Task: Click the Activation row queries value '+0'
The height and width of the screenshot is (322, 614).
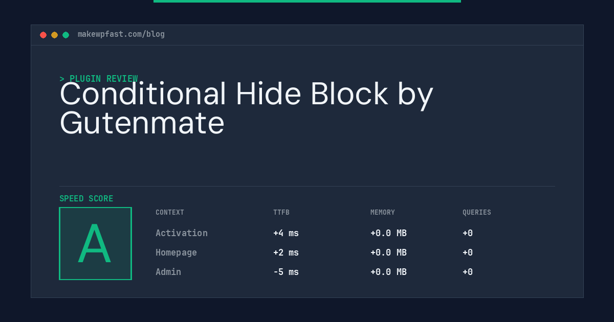Action: tap(468, 233)
